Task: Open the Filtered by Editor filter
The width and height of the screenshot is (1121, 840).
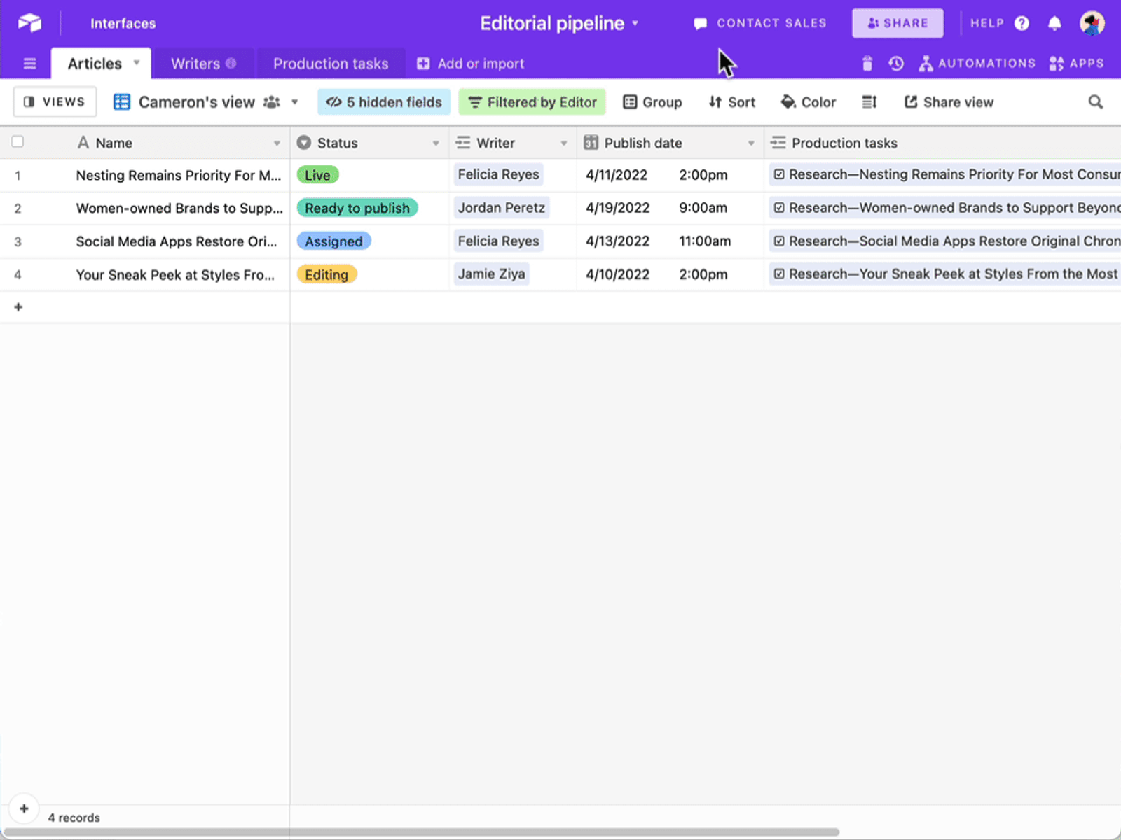Action: [x=532, y=102]
